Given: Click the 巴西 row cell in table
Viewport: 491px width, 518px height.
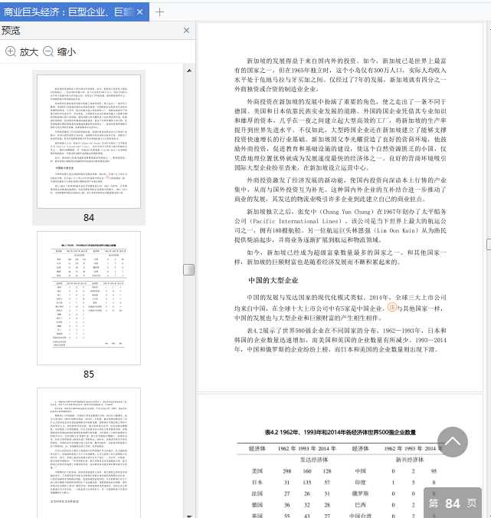Looking at the screenshot, I should (361, 505).
